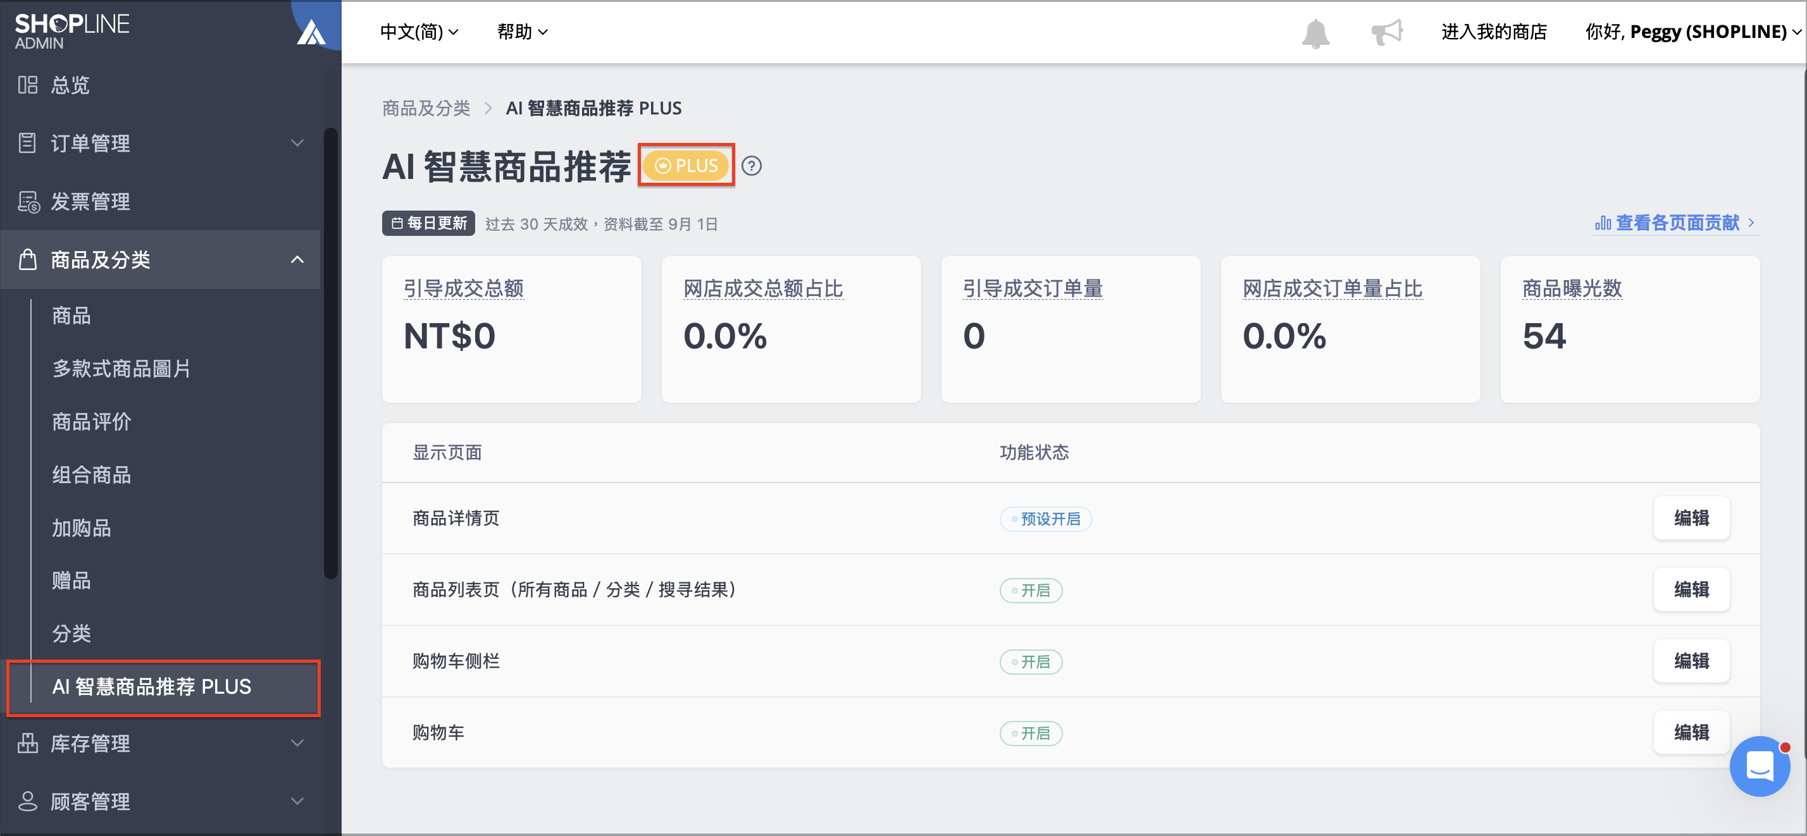Viewport: 1807px width, 836px height.
Task: Click the 预设开启 status tag
Action: pyautogui.click(x=1045, y=519)
